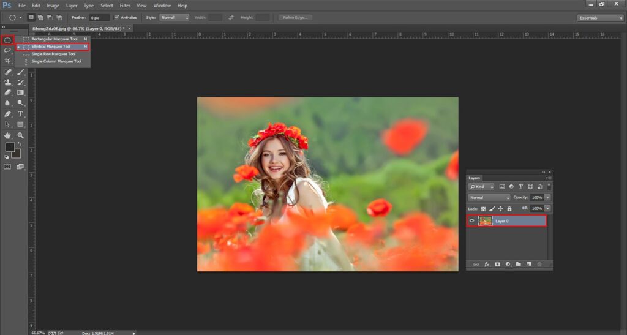The image size is (627, 335).
Task: Open the Select menu
Action: coord(107,6)
